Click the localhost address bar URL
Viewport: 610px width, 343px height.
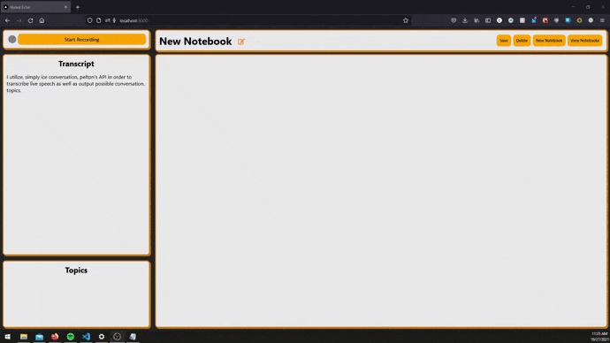133,20
